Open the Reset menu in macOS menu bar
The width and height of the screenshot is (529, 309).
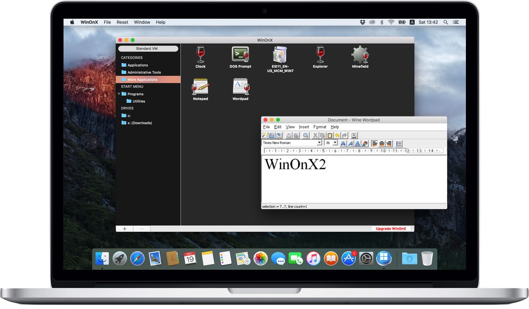122,22
